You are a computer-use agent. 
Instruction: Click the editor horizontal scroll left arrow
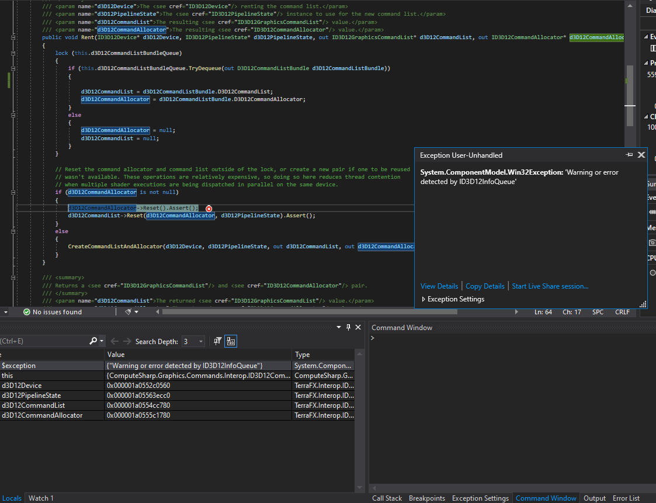tap(158, 312)
